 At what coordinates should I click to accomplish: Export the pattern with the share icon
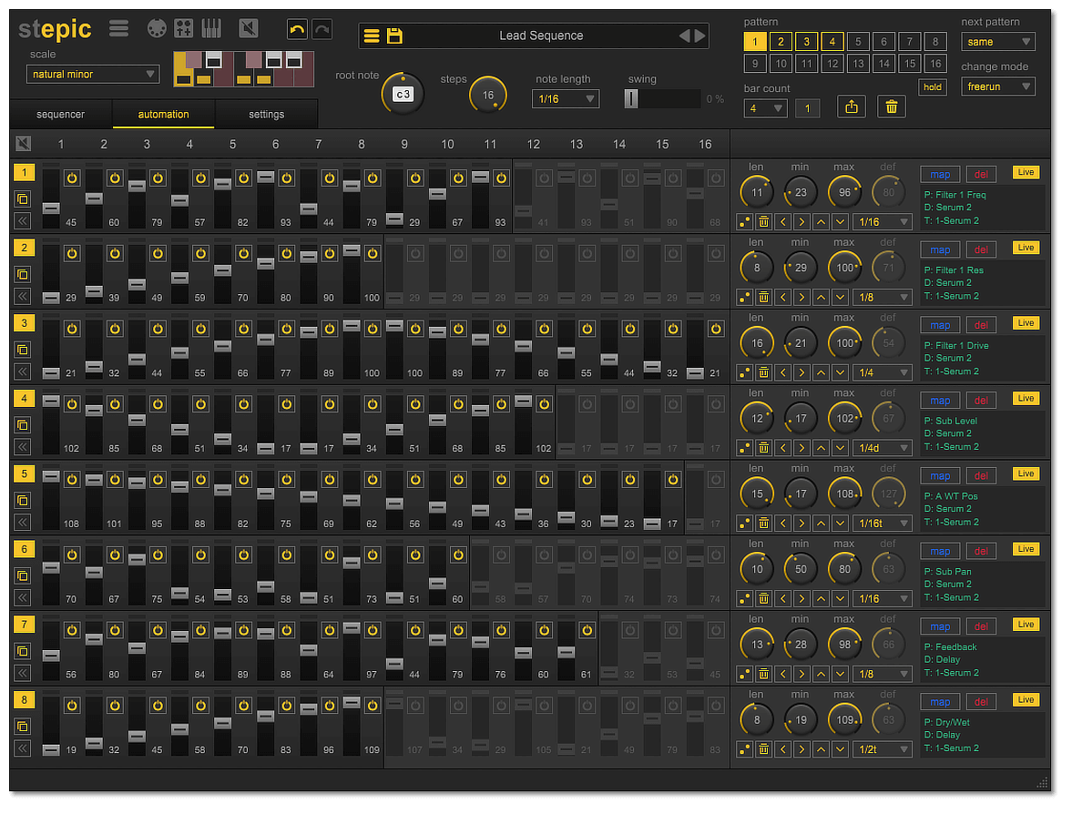[x=852, y=107]
